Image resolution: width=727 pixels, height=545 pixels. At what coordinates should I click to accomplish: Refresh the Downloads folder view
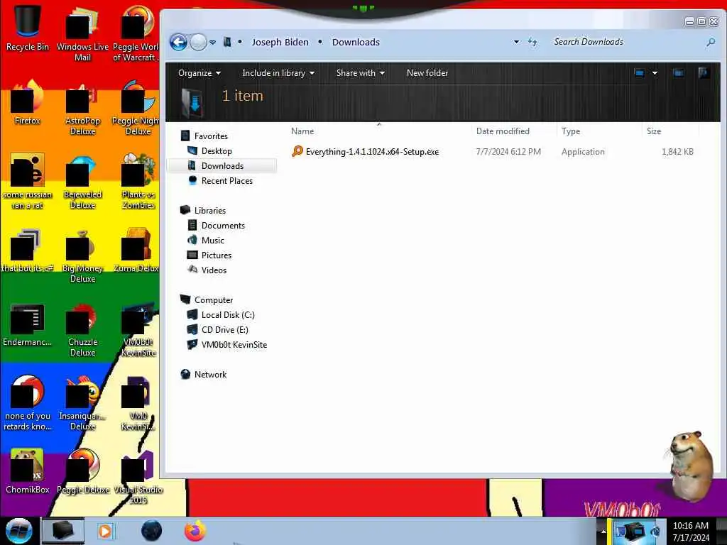(x=532, y=42)
